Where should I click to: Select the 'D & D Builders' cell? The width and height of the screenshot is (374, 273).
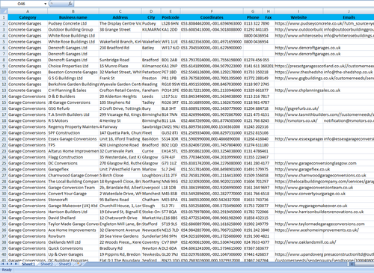tap(73, 96)
